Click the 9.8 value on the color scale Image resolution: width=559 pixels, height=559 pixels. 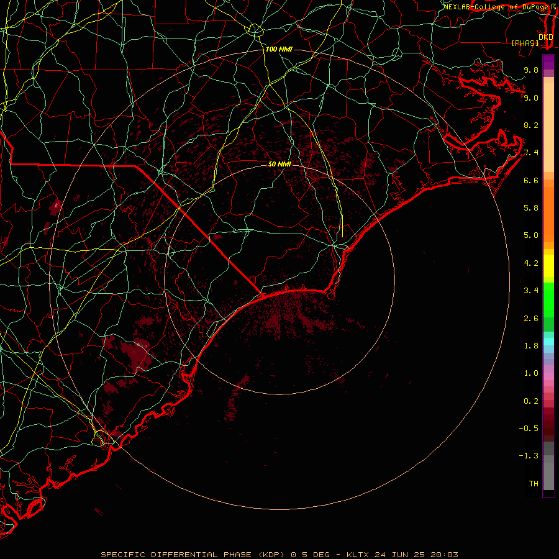[531, 70]
